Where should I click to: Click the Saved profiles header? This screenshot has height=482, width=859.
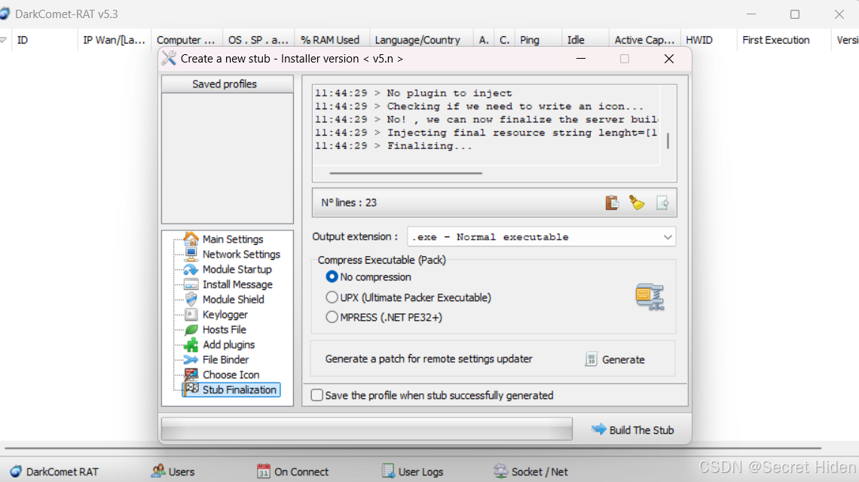point(228,84)
